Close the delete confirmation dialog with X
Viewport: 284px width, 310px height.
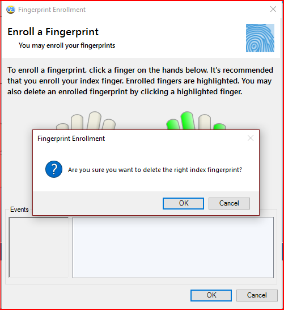point(251,138)
